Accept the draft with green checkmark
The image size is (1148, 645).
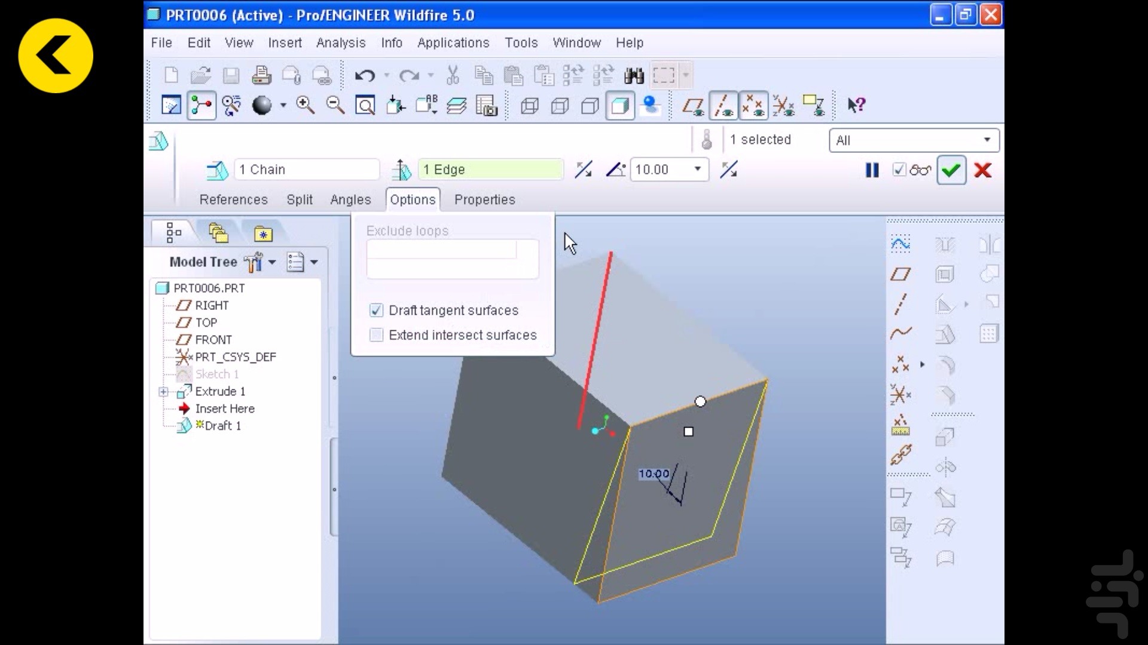coord(951,171)
